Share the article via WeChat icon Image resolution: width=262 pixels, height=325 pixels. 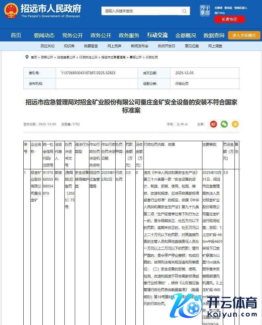224,124
